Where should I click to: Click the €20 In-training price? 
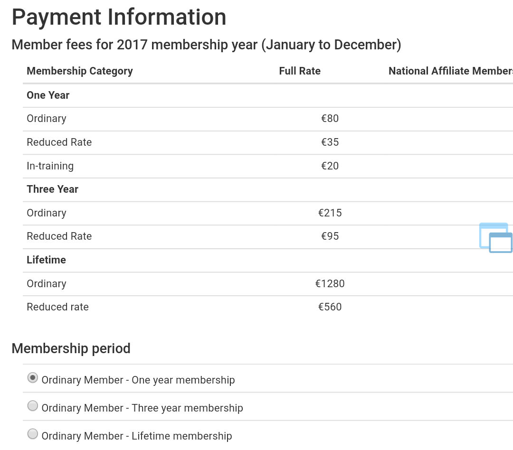[330, 166]
